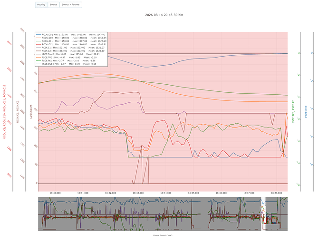Click the PSCE.TPE, PSCE.PE green axis title

(x=293, y=112)
